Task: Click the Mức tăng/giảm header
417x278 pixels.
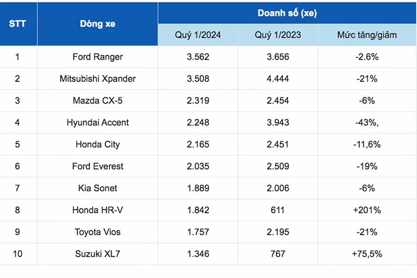Action: click(x=367, y=35)
